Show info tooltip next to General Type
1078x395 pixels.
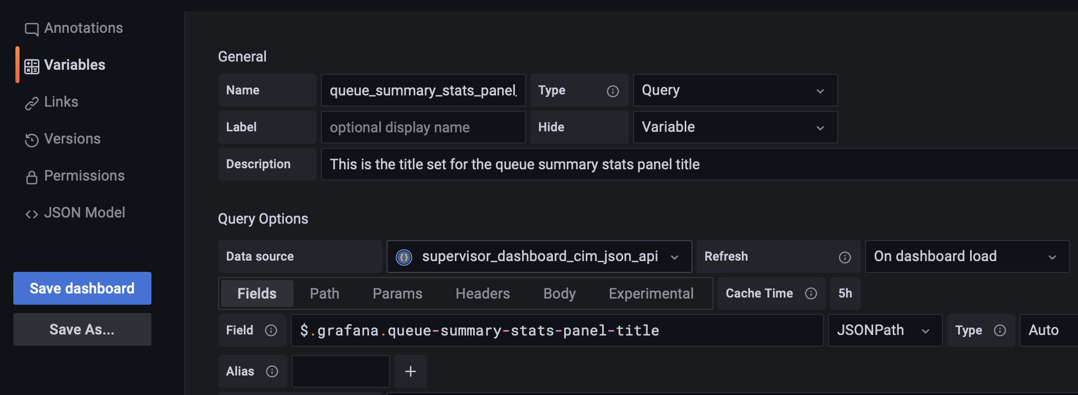pos(612,91)
